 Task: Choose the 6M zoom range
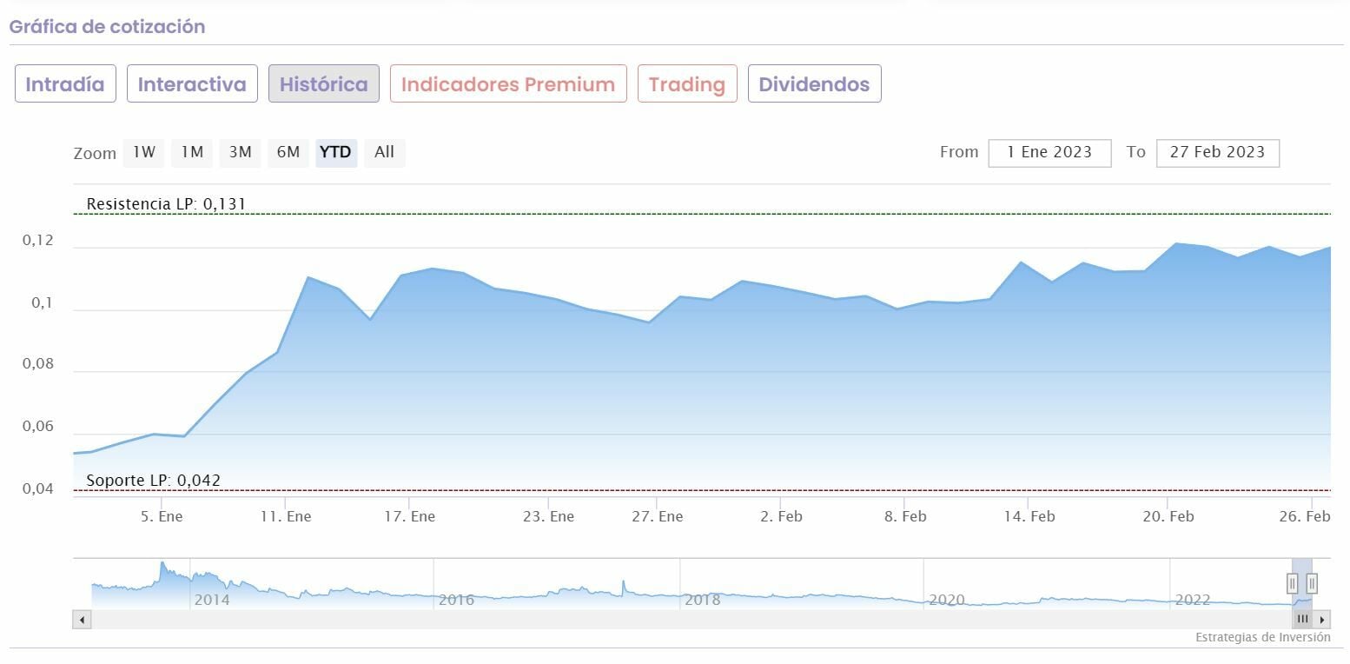[288, 152]
